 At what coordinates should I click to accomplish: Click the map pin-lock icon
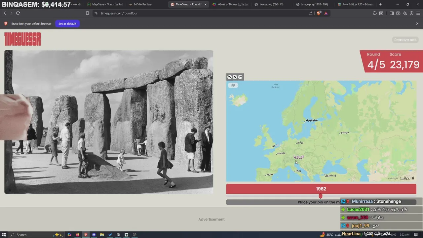tap(240, 77)
